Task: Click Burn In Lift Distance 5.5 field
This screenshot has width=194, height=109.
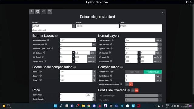Action: (82, 53)
